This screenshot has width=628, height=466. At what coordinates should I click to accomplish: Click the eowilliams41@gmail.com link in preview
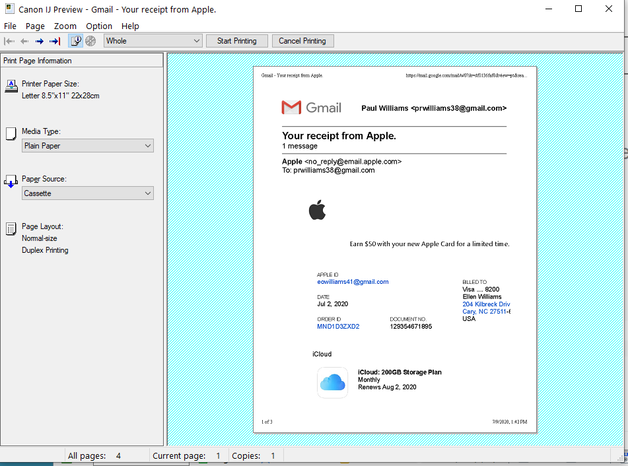353,282
